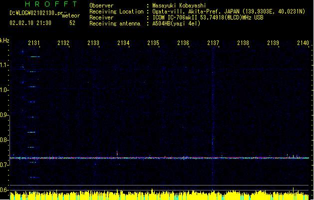The height and width of the screenshot is (200, 314).
Task: Click the 0.6 kHz frequency axis label
Action: click(x=4, y=190)
